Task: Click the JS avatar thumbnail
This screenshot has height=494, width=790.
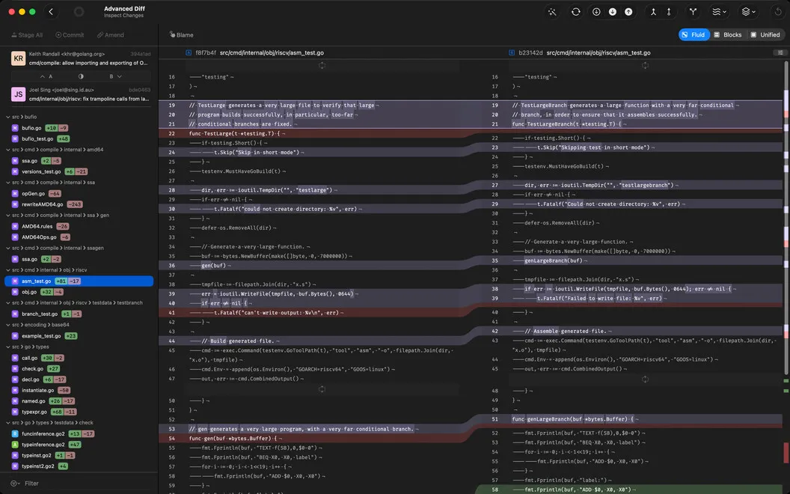Action: 18,94
